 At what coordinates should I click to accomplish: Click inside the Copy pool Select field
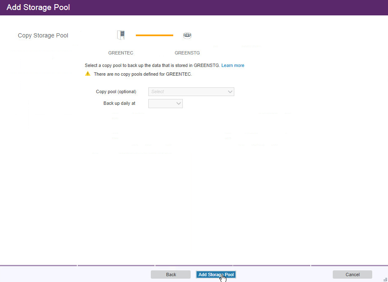(x=187, y=92)
